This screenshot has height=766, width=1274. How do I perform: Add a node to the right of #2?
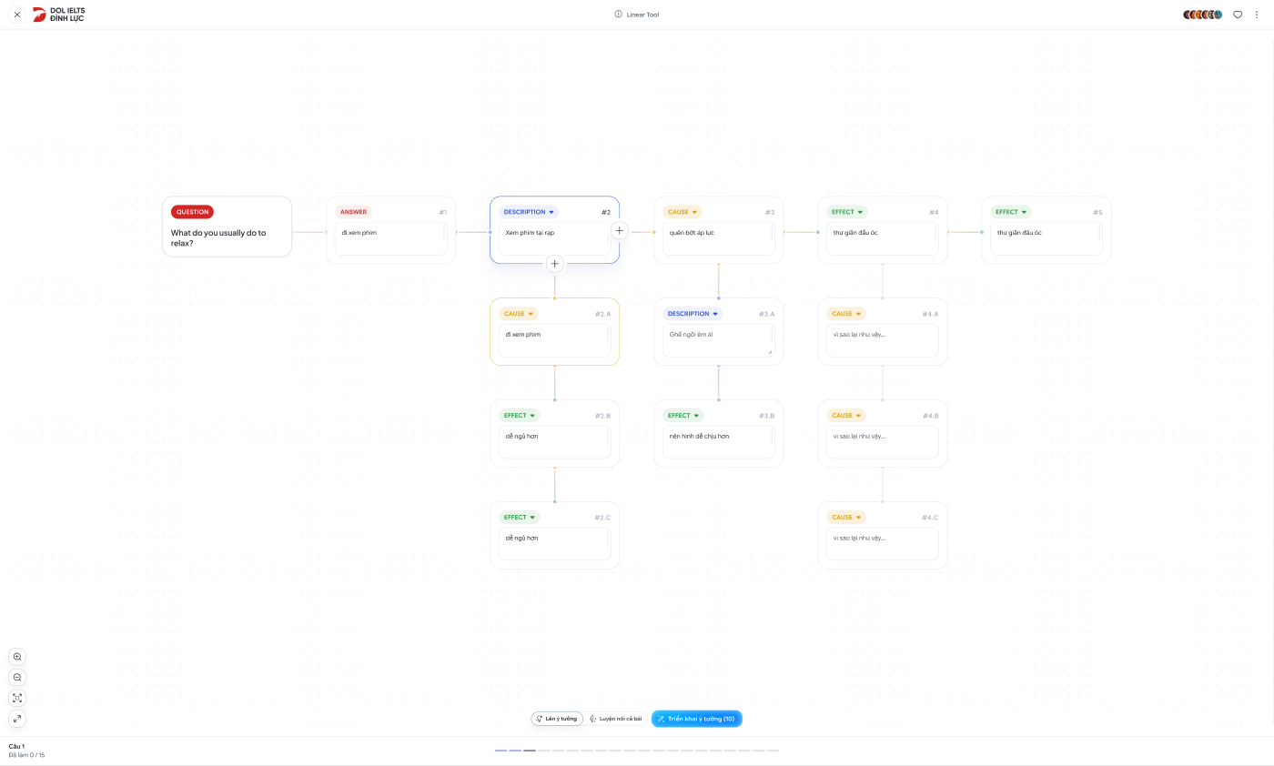point(619,231)
